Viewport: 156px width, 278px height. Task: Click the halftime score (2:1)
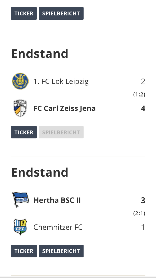click(139, 213)
